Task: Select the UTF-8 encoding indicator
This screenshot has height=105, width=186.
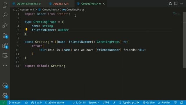Action: [106, 102]
